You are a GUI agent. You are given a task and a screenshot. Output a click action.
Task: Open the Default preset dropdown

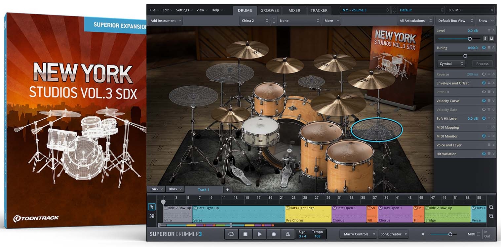421,10
